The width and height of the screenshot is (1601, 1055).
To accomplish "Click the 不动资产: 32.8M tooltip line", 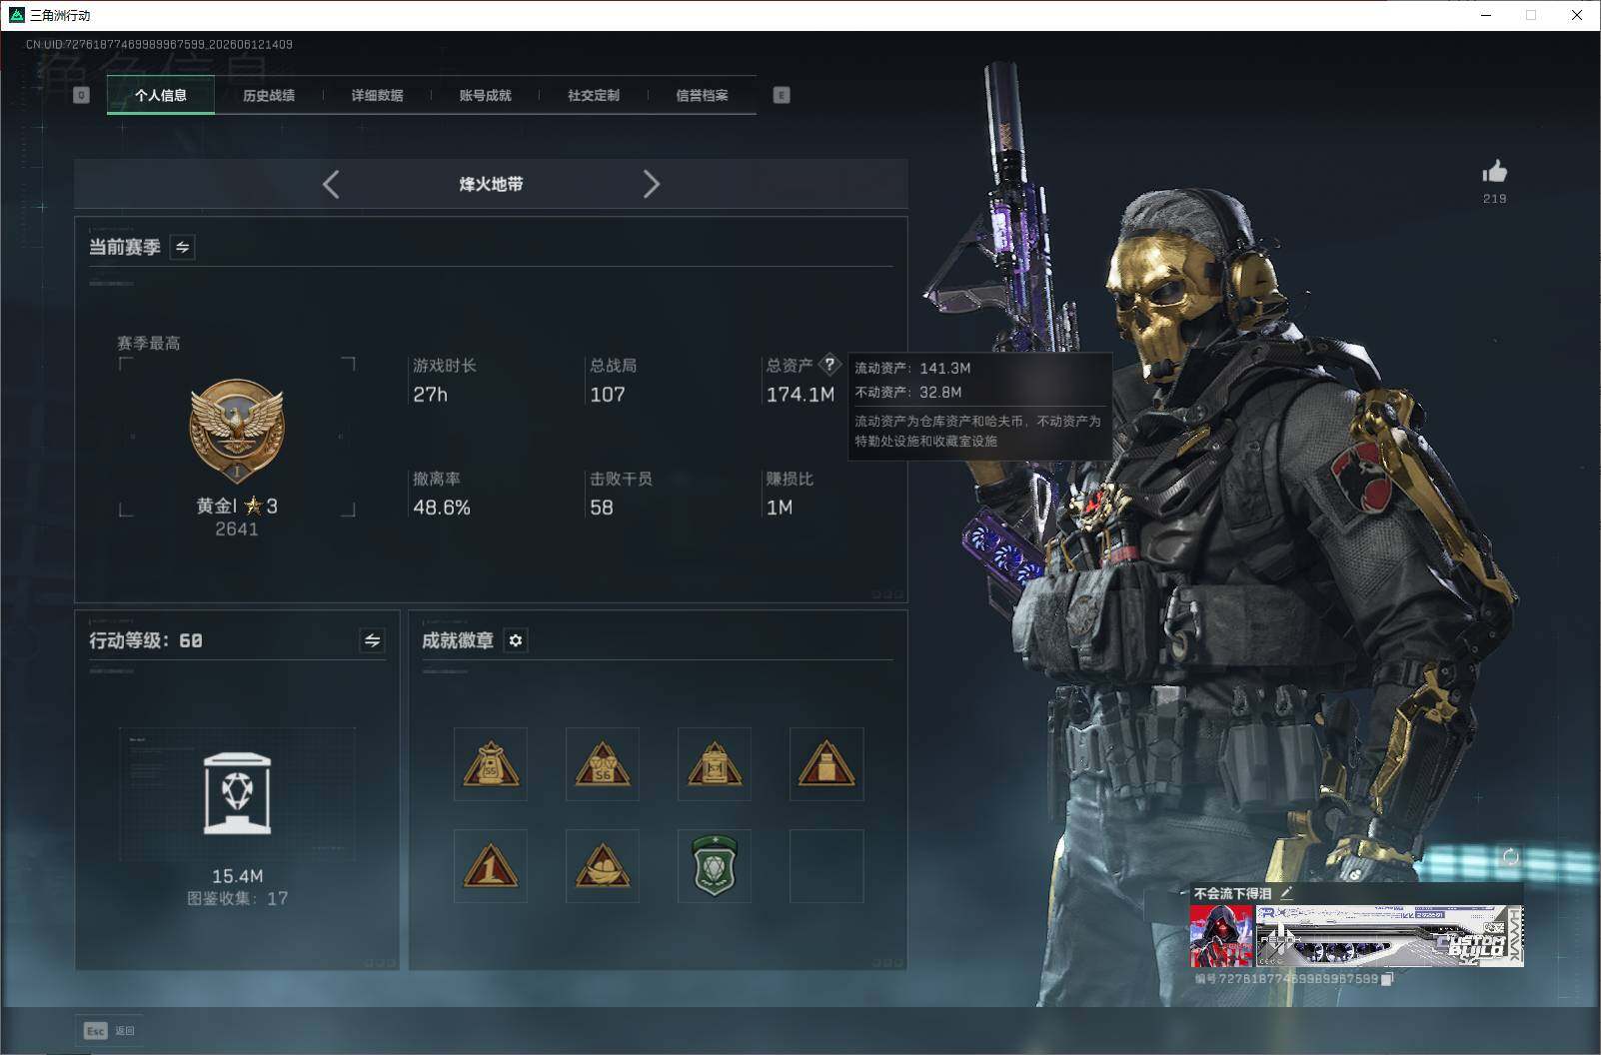I will (908, 393).
